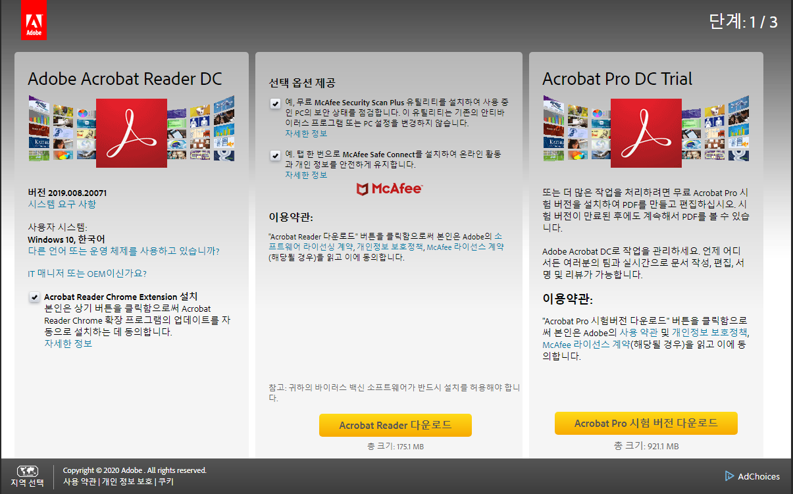Screen dimensions: 793x494
Task: Open 자세한 정보 under McAfee Safe Connect
Action: pos(306,175)
